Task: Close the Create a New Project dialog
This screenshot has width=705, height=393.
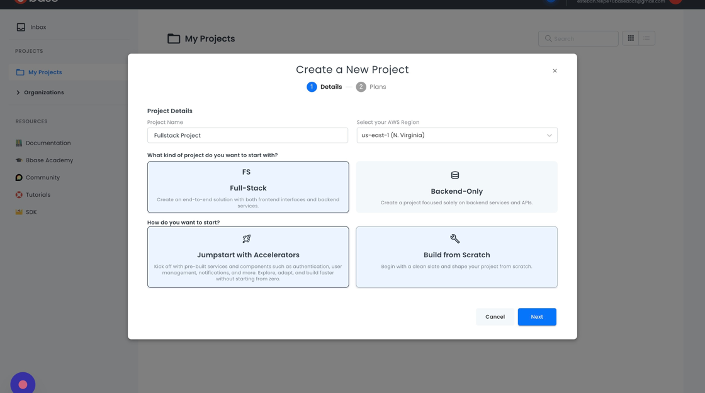Action: point(555,71)
